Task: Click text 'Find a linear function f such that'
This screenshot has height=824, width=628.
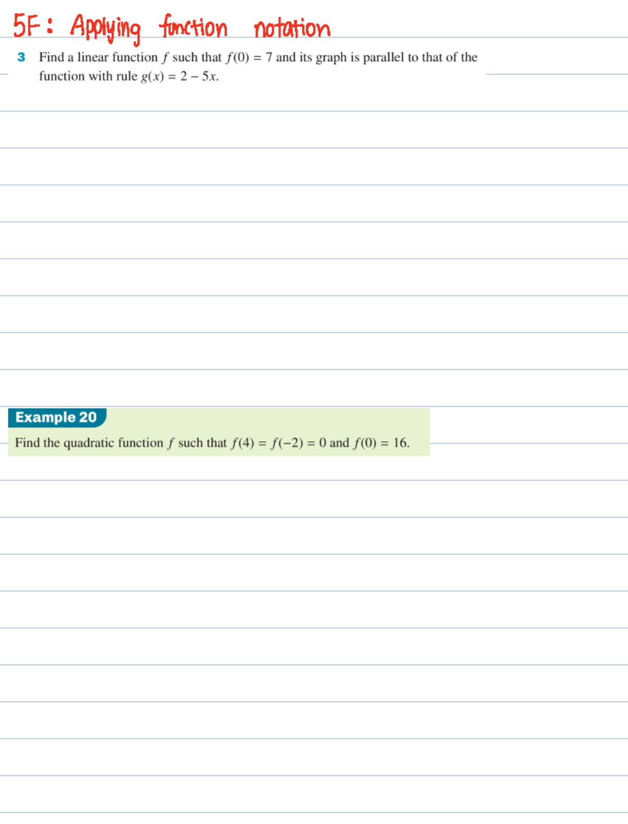Action: (x=130, y=57)
